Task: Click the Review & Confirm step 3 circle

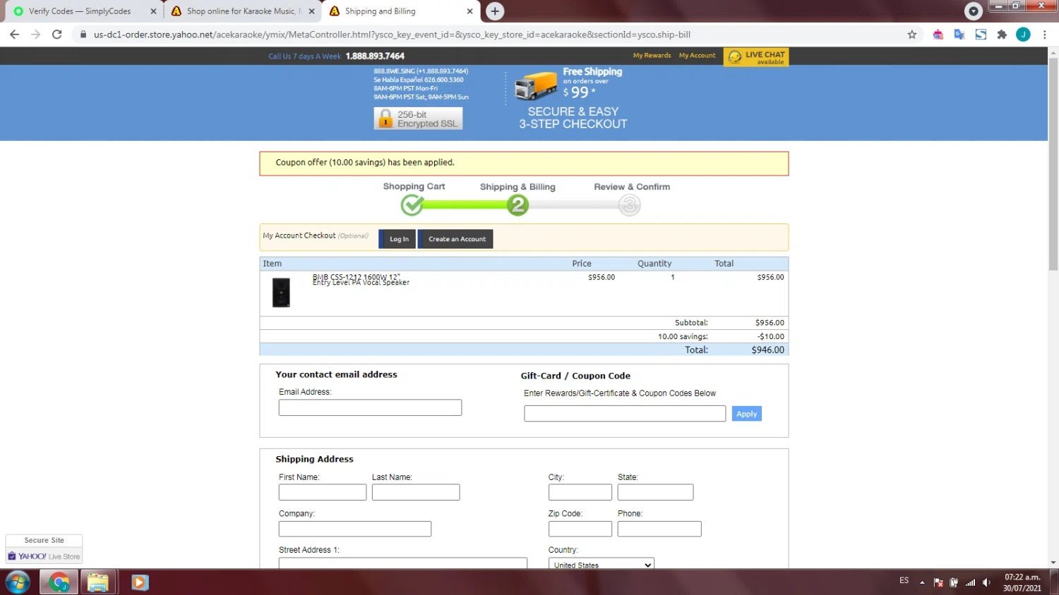Action: pos(629,205)
